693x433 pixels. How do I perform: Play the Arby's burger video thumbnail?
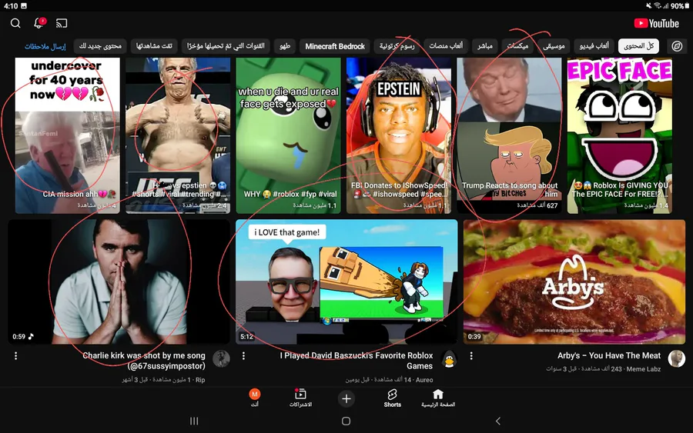pyautogui.click(x=574, y=281)
